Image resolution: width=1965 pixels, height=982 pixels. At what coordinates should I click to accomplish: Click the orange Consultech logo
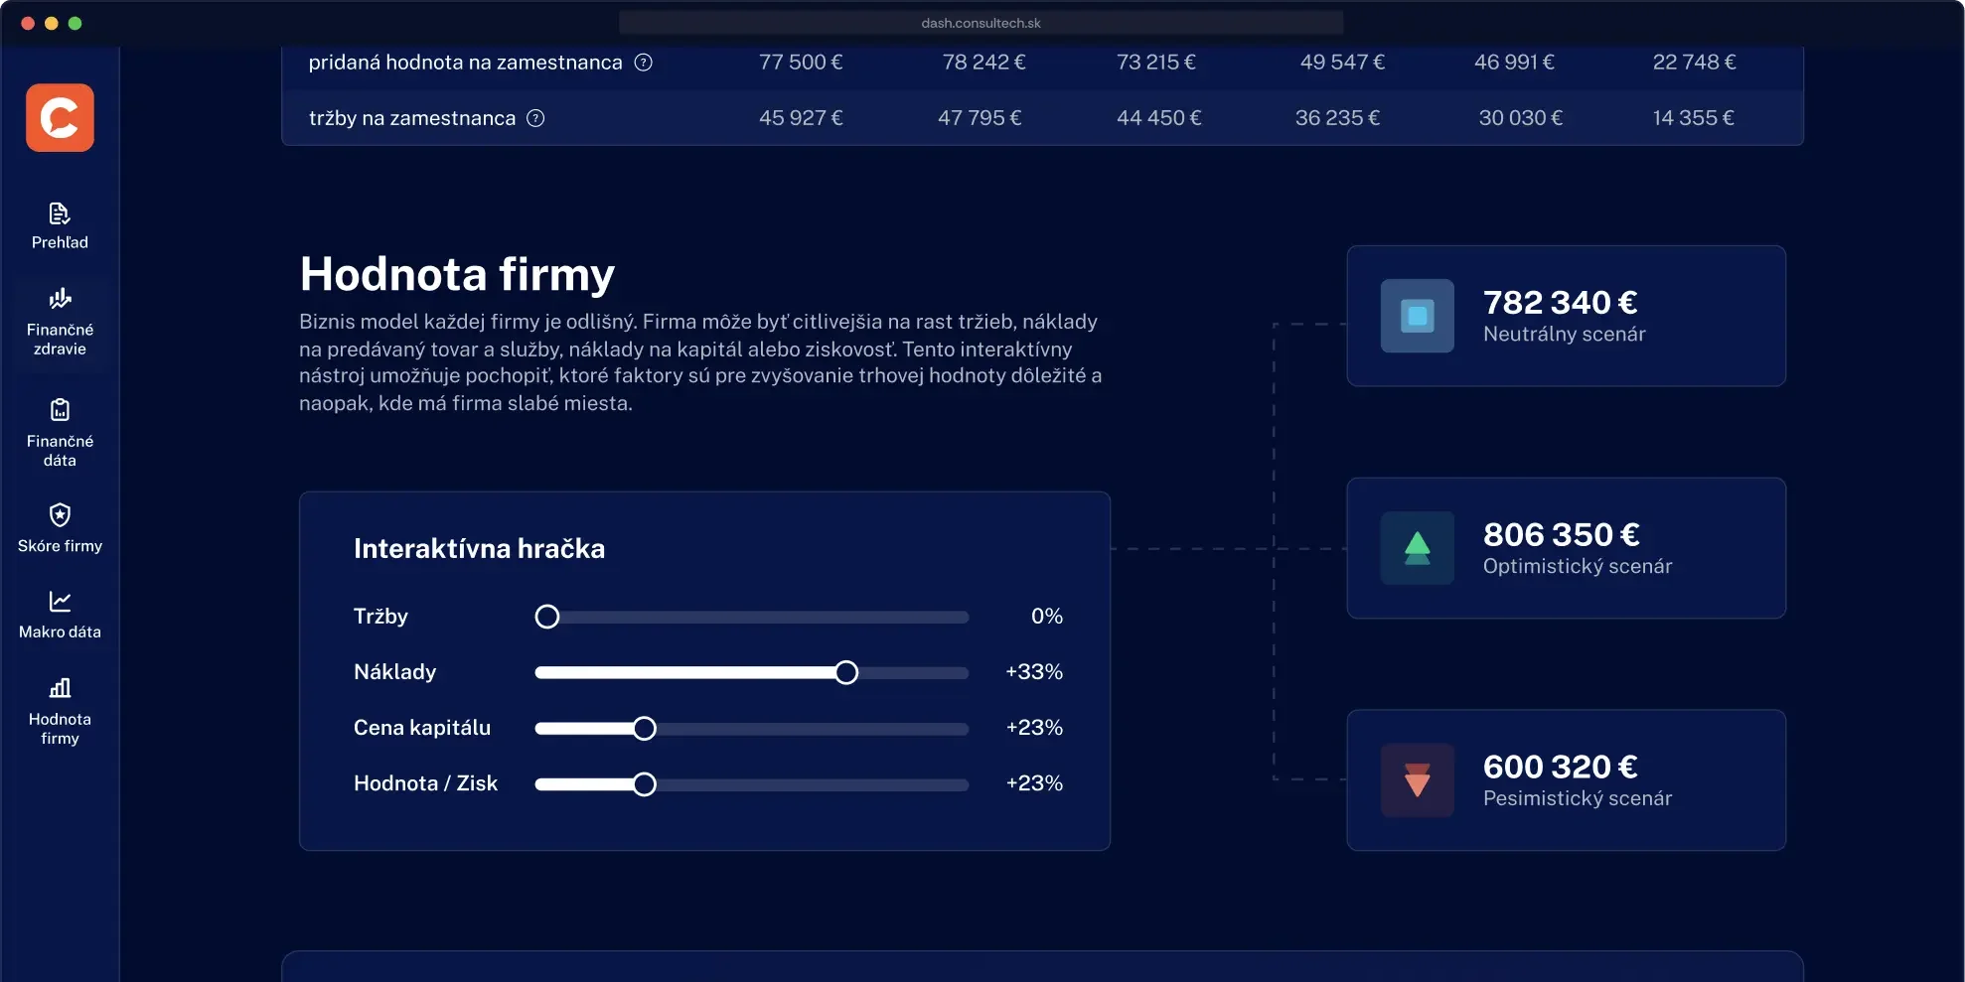point(60,118)
